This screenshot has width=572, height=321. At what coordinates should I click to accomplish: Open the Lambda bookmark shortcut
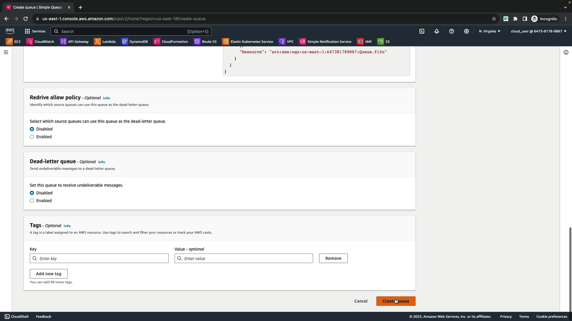105,42
